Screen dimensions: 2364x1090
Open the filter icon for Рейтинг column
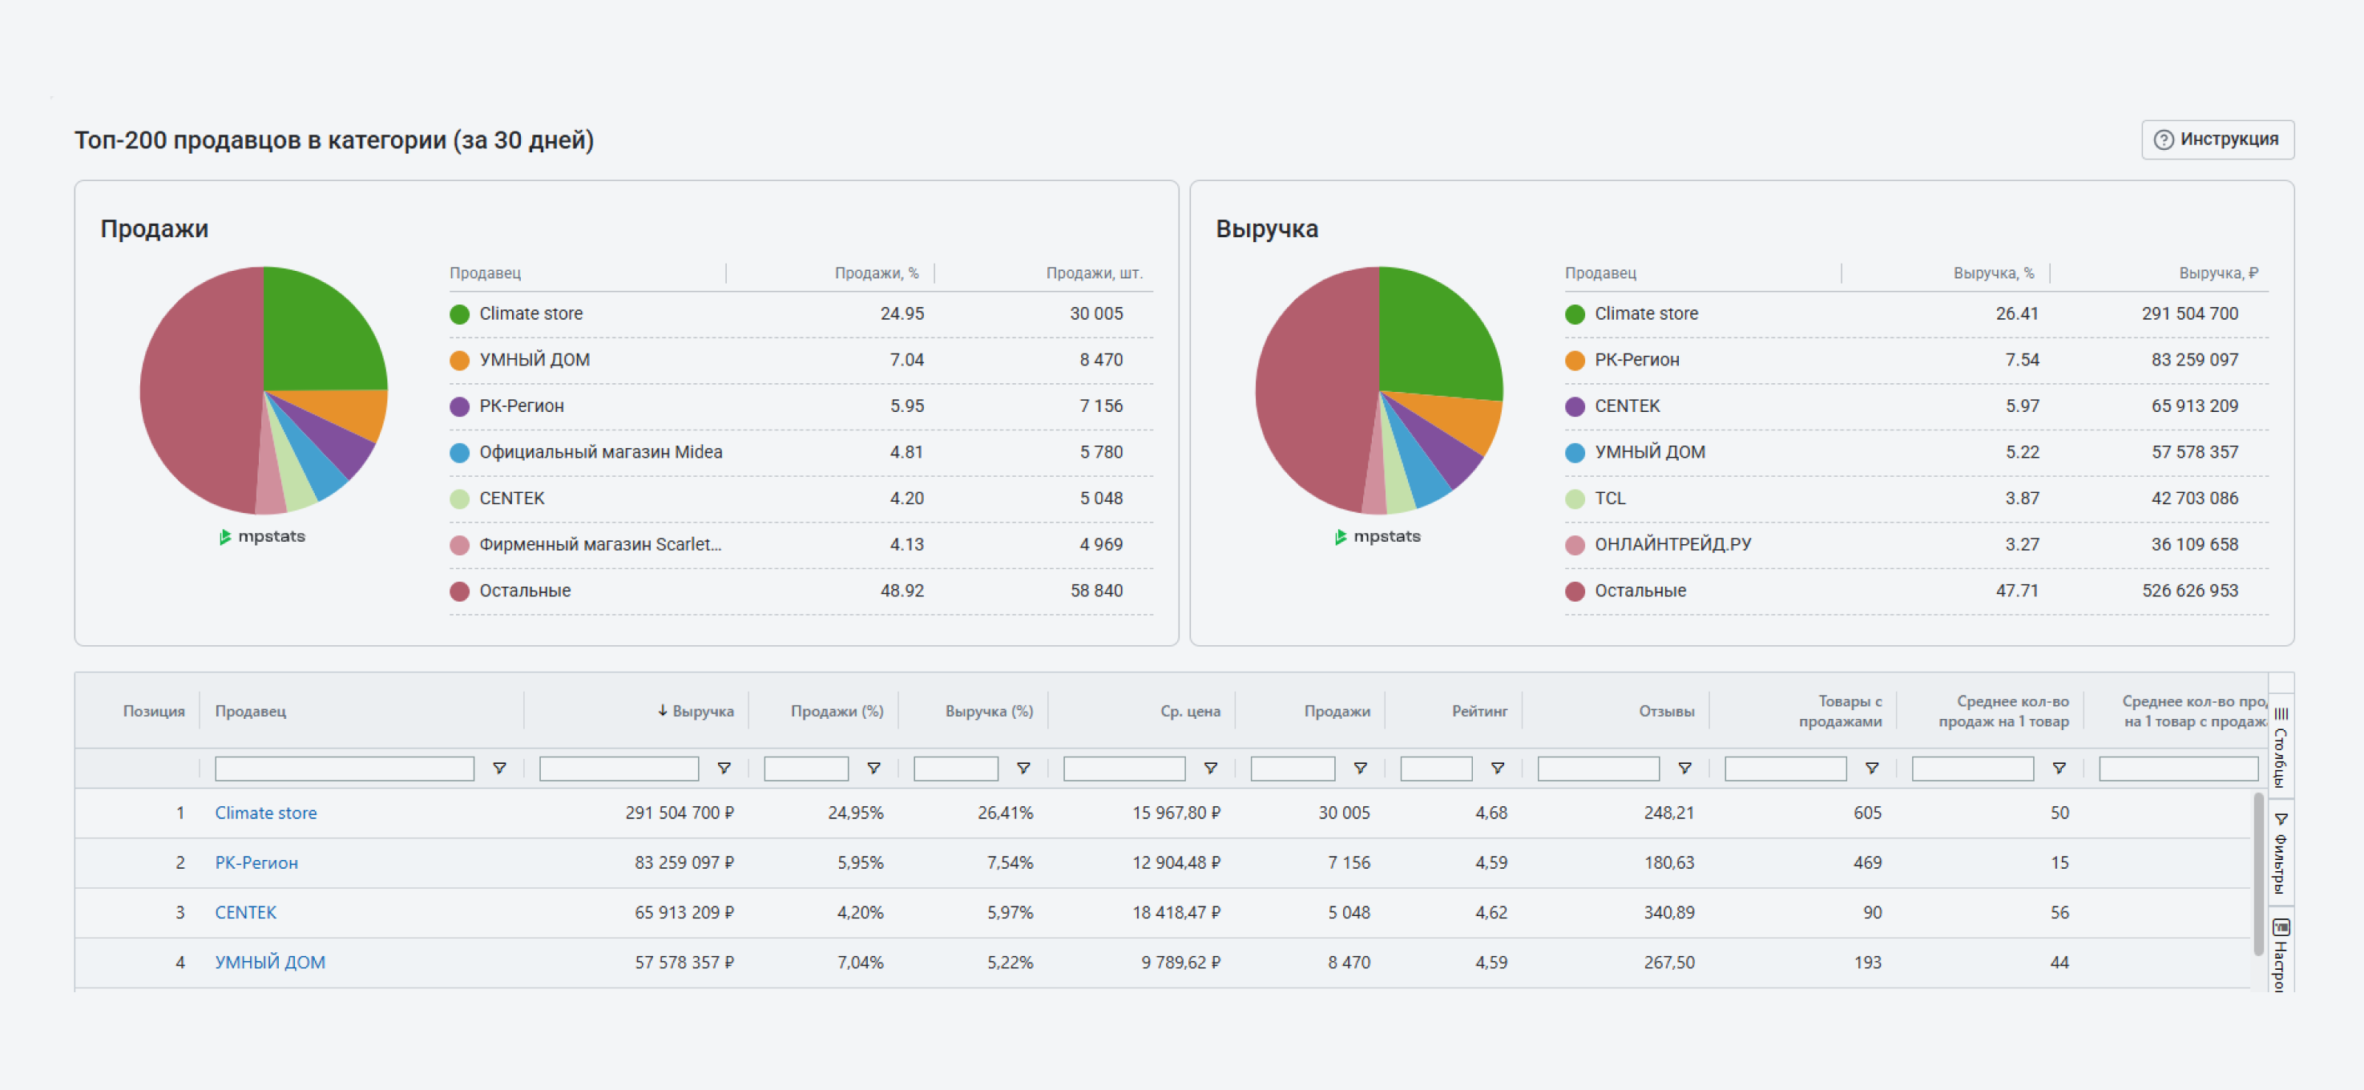pos(1498,768)
